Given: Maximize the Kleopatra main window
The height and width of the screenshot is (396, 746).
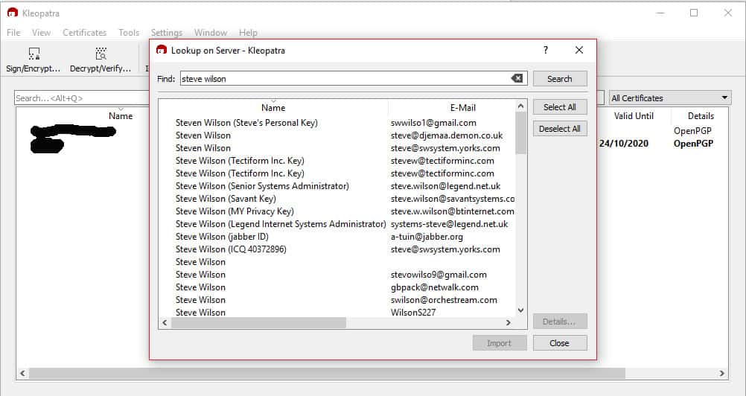Looking at the screenshot, I should 694,13.
